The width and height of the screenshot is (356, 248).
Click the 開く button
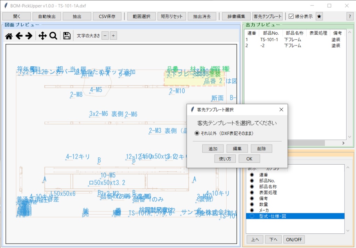[x=17, y=16]
